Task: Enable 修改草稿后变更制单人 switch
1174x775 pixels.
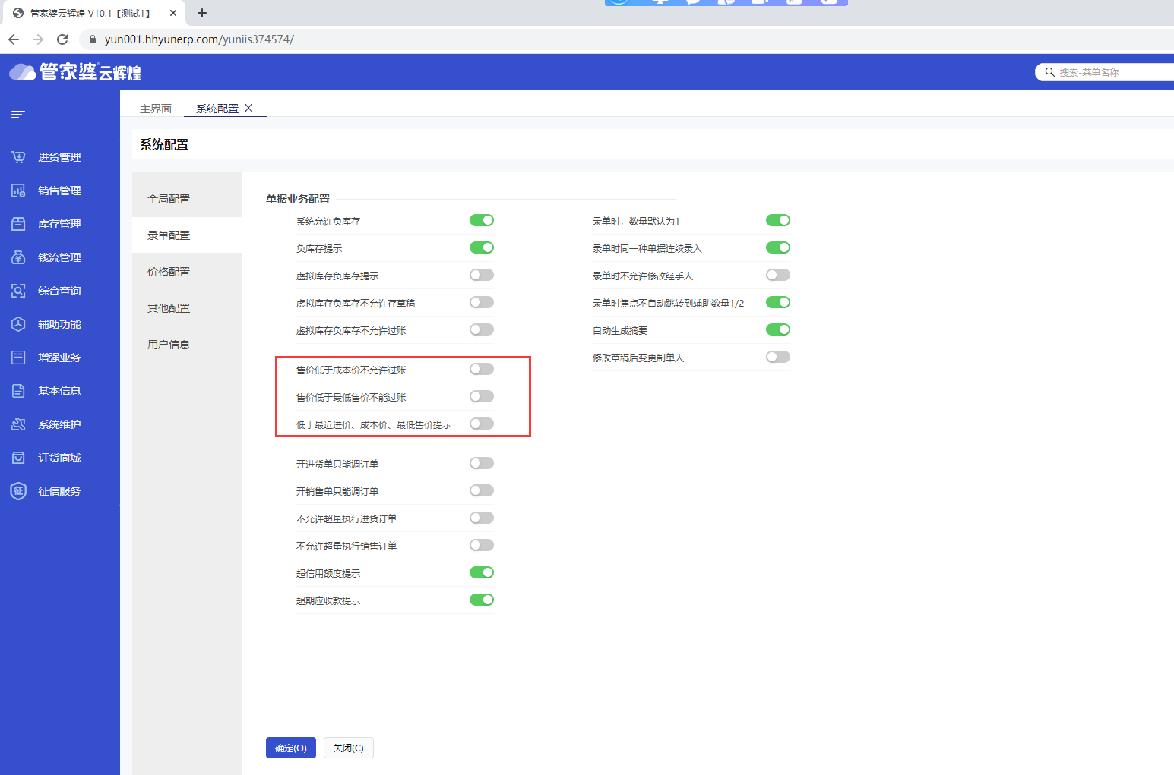Action: 778,357
